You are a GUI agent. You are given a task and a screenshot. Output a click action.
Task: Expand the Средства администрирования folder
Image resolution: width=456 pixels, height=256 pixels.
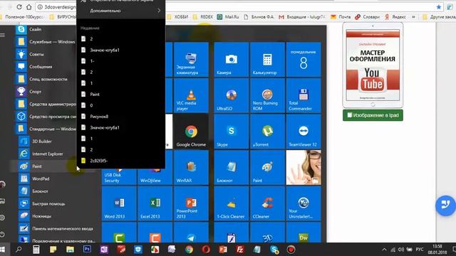click(x=46, y=104)
